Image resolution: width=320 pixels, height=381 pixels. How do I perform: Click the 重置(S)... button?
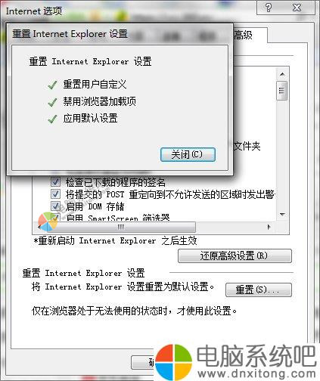[x=259, y=290]
